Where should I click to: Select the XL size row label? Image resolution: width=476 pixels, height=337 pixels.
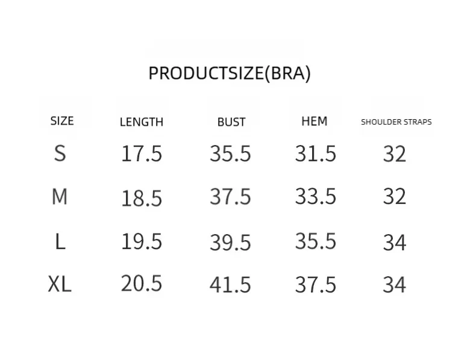tap(60, 283)
